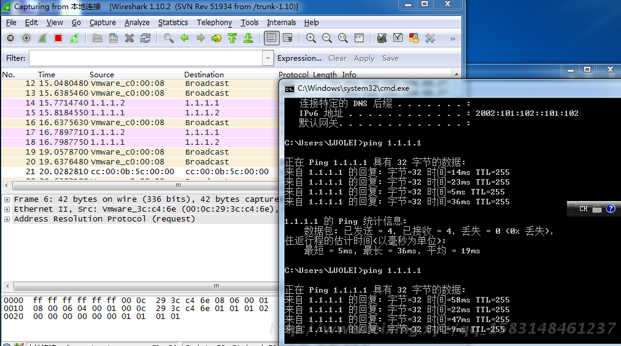
Task: Toggle auto scroll in live capture
Action: [288, 38]
